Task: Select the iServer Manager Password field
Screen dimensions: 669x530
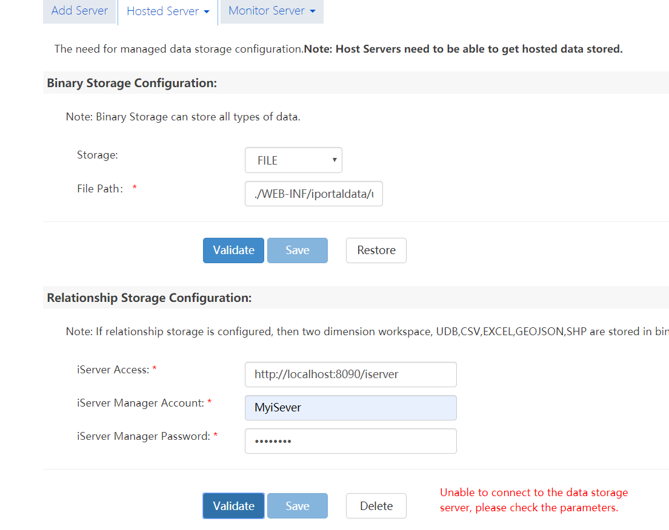Action: click(x=350, y=441)
